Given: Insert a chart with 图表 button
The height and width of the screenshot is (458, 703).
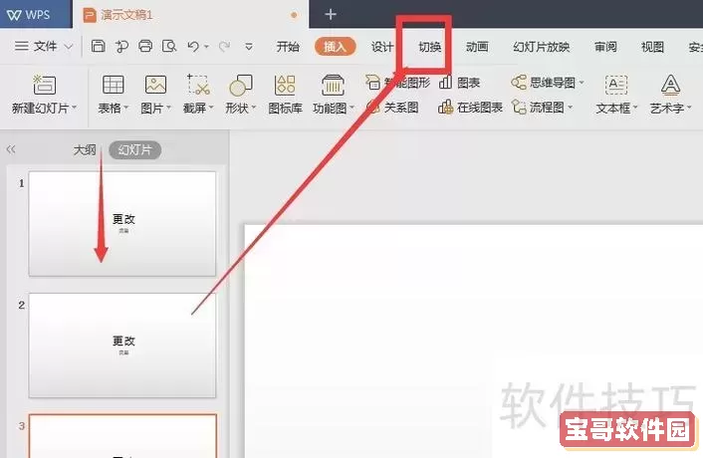Looking at the screenshot, I should [x=460, y=82].
